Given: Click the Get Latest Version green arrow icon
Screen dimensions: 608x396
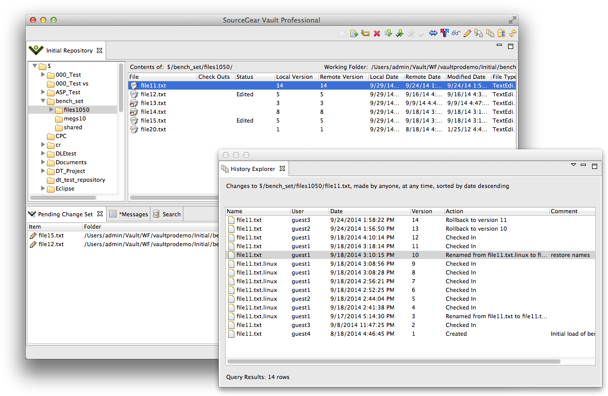Looking at the screenshot, I should (389, 33).
